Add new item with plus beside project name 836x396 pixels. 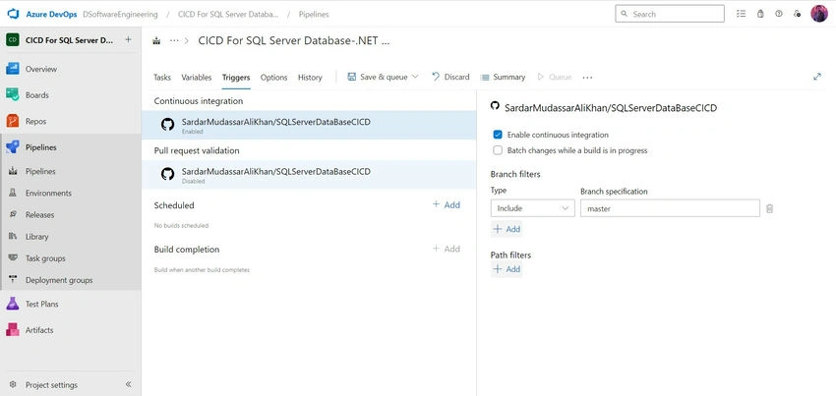point(128,39)
